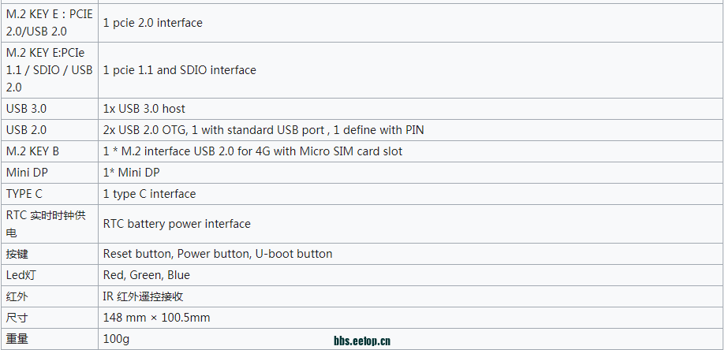The image size is (725, 350).
Task: Click the 148 mm × 100.5mm dimensions value
Action: pos(156,318)
